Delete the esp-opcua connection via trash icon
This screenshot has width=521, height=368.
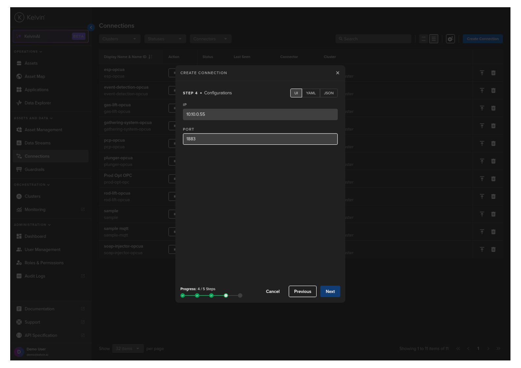pyautogui.click(x=493, y=73)
